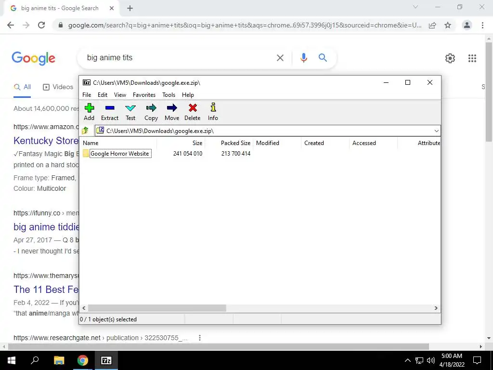The width and height of the screenshot is (493, 370).
Task: Click the Add button in 7-Zip toolbar
Action: 89,112
